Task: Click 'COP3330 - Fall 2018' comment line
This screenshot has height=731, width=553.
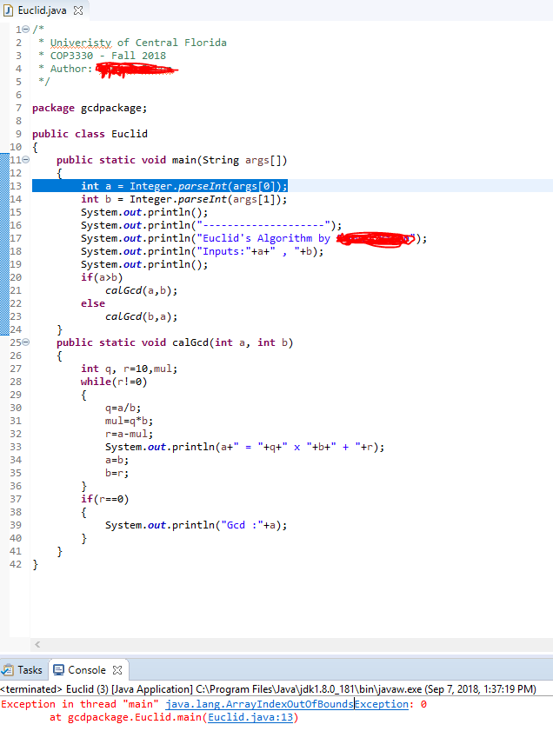Action: (108, 56)
